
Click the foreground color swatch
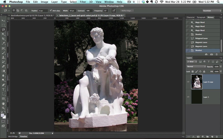point(3,115)
